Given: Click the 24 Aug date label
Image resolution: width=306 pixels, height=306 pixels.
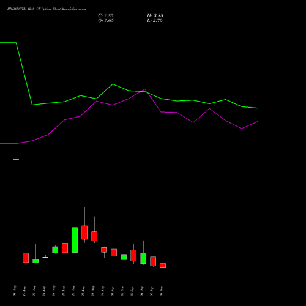Looking at the screenshot, I should pos(54,291).
